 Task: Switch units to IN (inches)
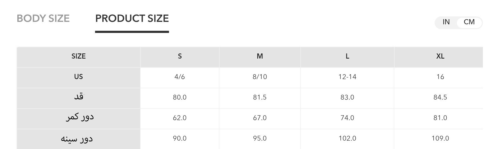[x=446, y=22]
